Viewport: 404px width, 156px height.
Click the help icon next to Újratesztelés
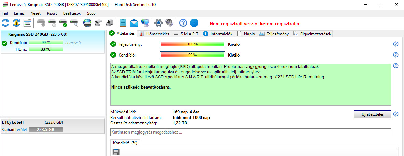[x=396, y=114]
